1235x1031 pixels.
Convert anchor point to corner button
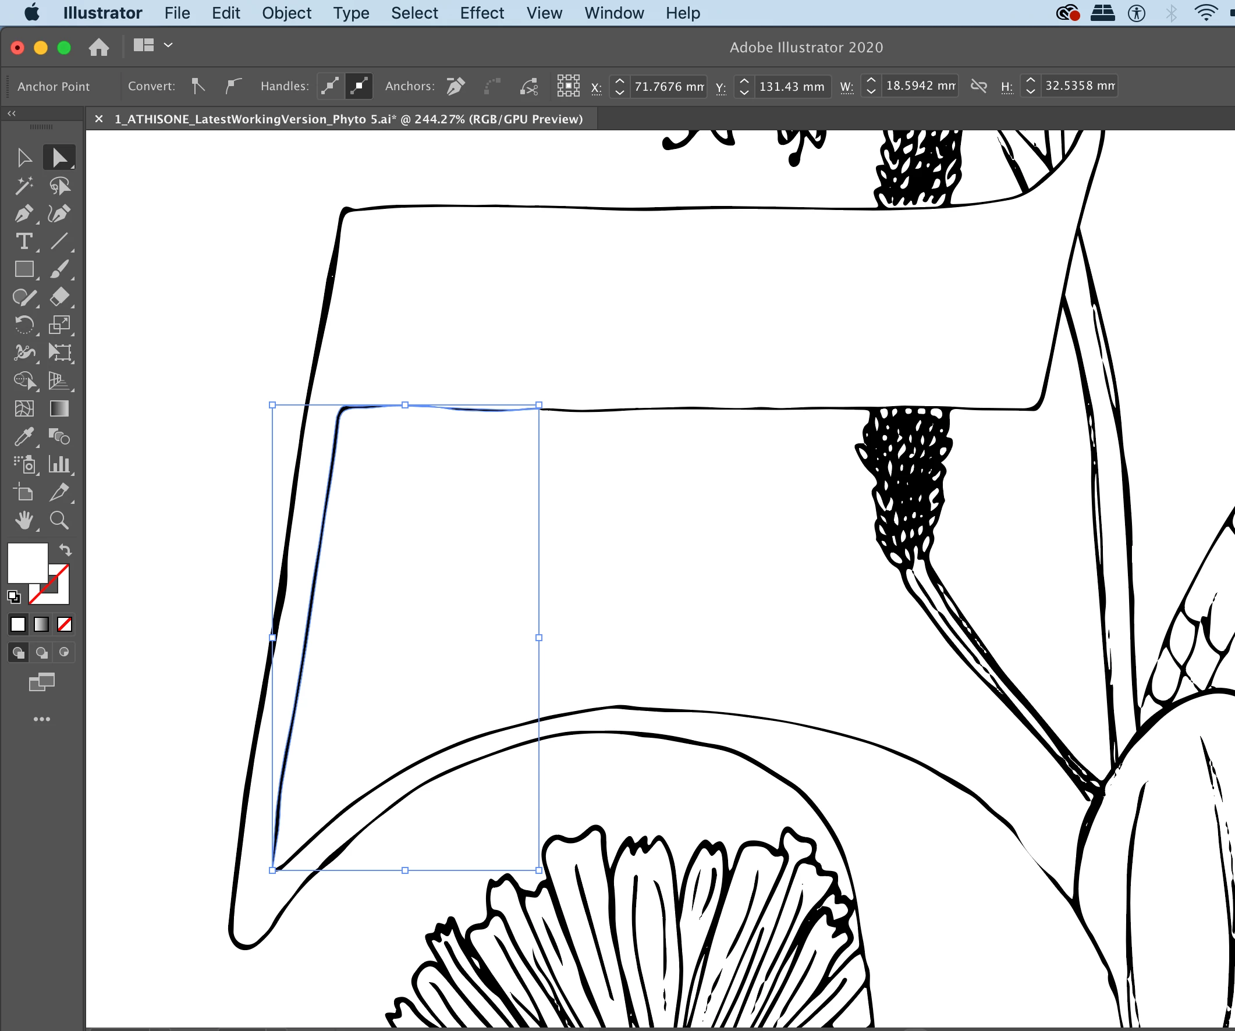(198, 87)
